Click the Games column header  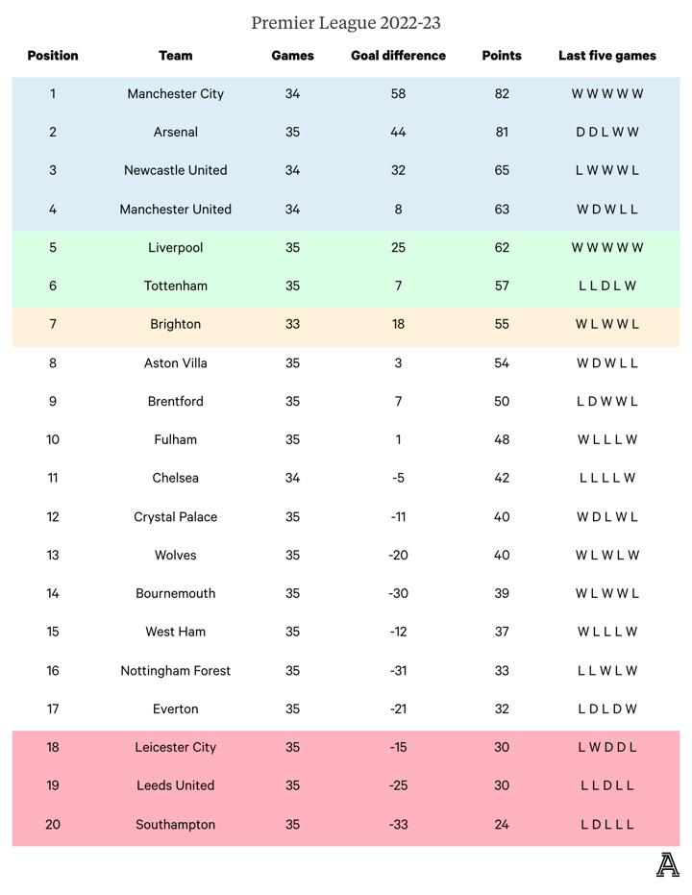pos(293,56)
